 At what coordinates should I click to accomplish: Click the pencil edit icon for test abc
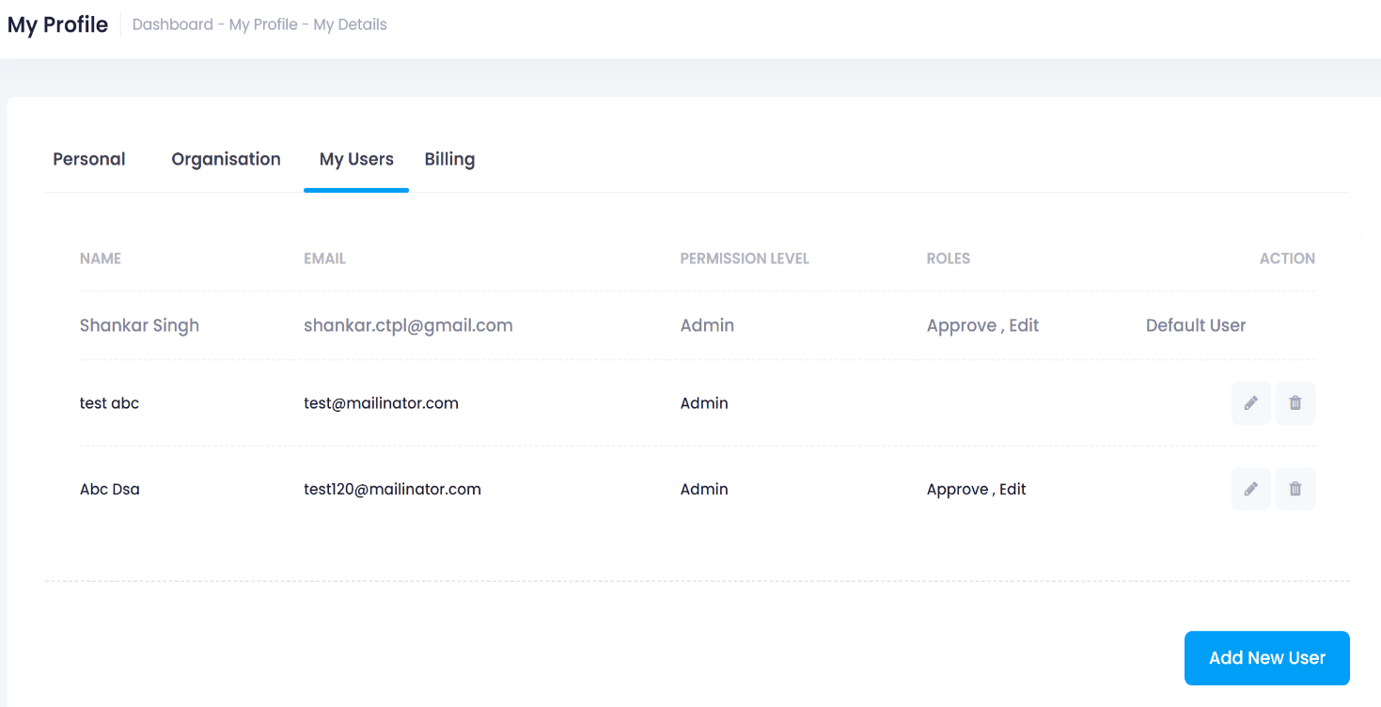(x=1250, y=403)
